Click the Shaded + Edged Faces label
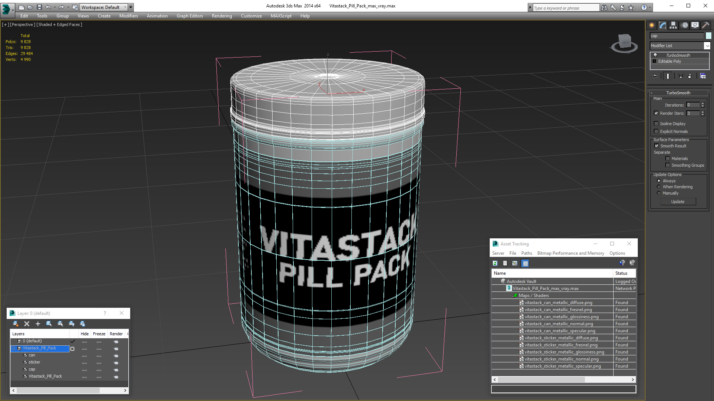 [x=59, y=25]
